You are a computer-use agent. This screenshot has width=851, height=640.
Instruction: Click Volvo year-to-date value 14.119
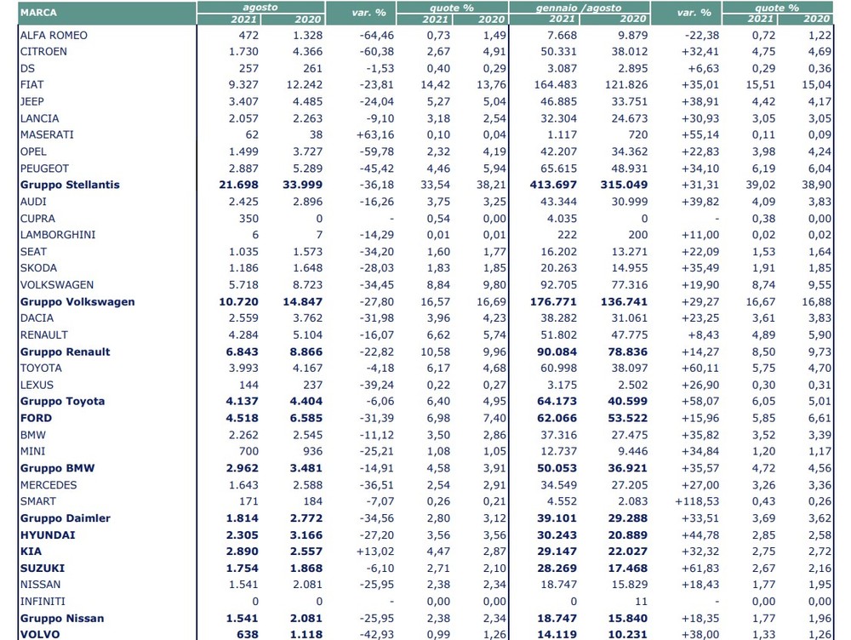(x=557, y=634)
